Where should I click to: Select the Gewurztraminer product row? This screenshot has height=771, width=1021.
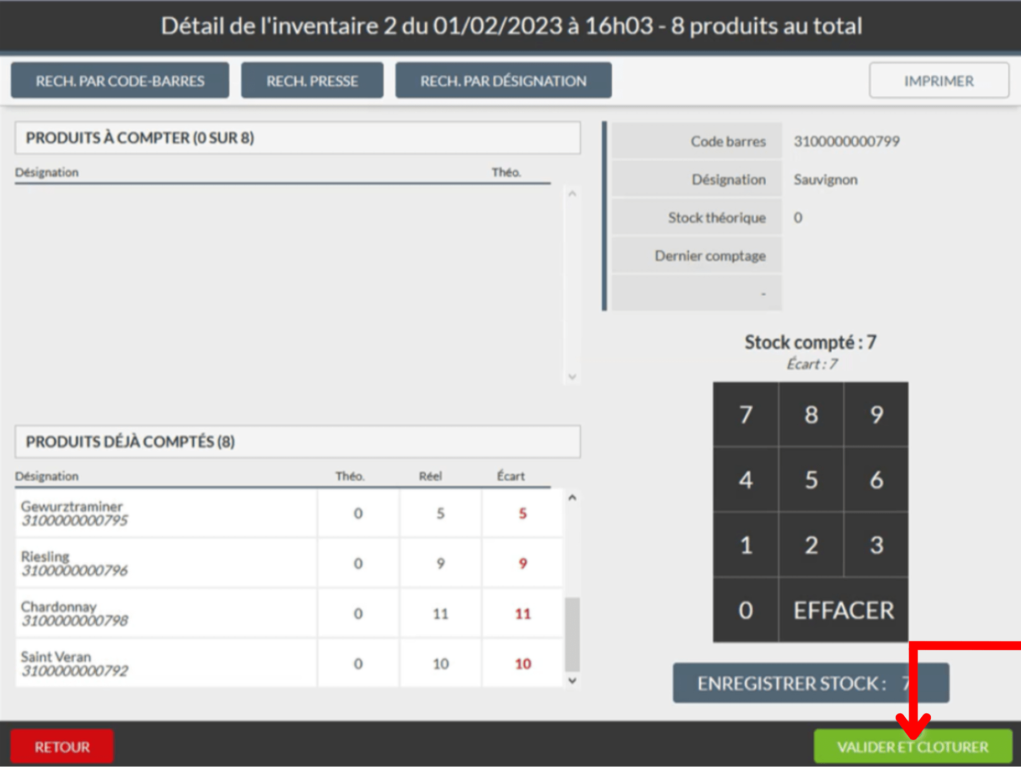(289, 513)
